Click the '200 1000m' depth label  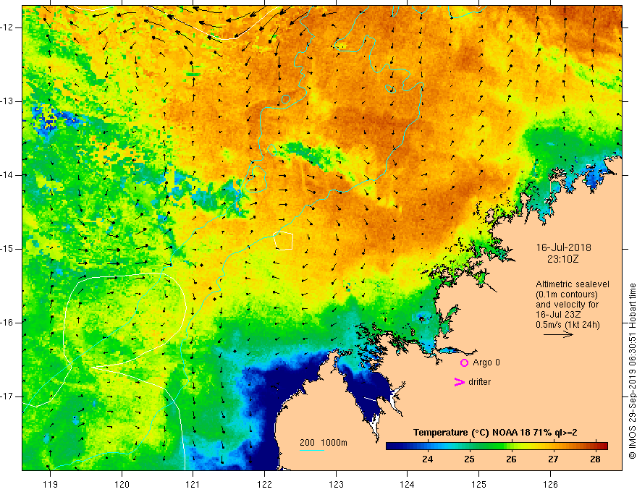[x=324, y=443]
